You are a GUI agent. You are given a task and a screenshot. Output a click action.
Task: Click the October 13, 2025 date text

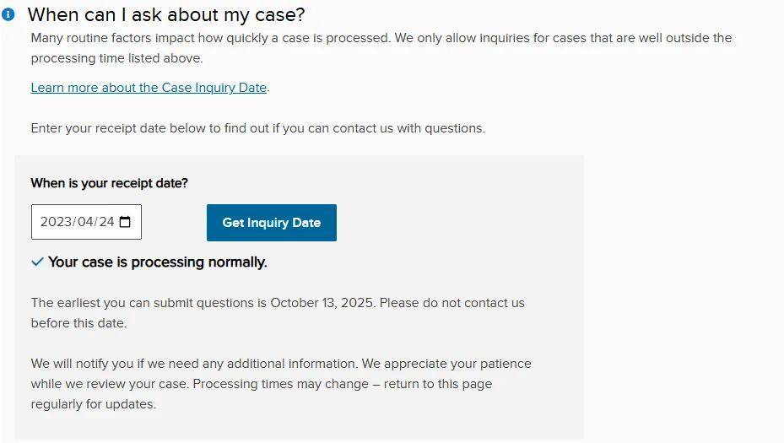click(322, 303)
